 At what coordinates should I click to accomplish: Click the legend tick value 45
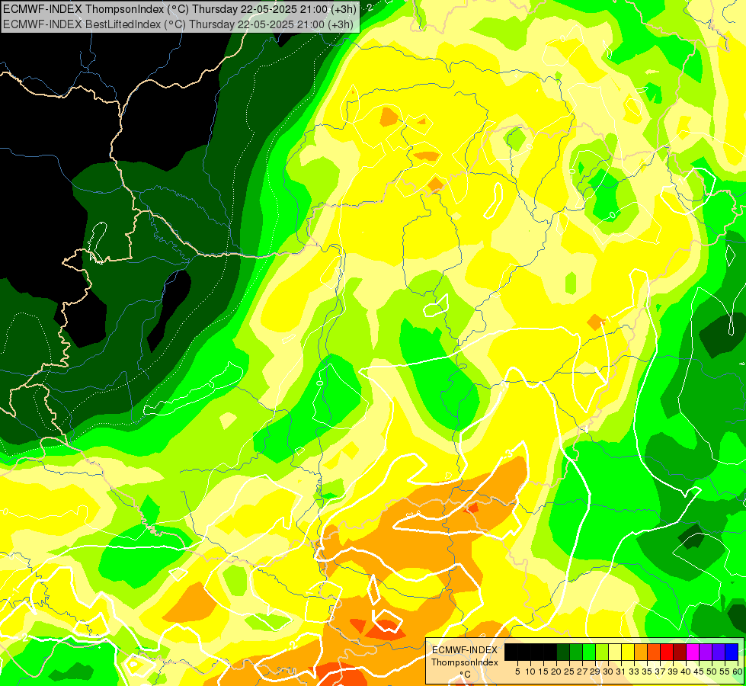(x=699, y=672)
